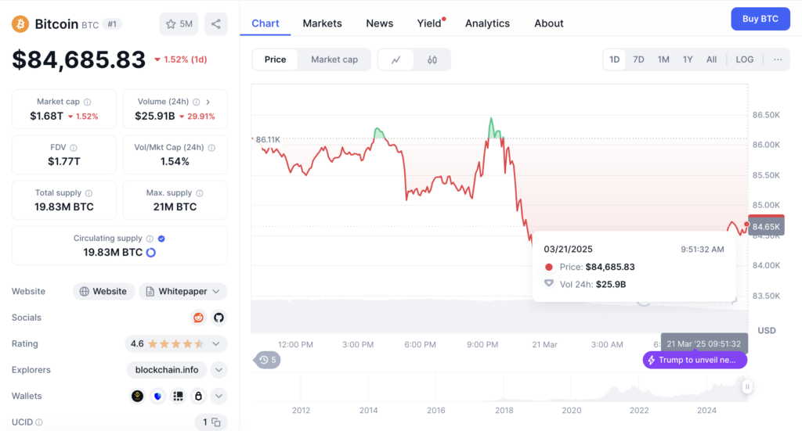The width and height of the screenshot is (802, 431).
Task: Click the circulating supply progress ring
Action: coord(151,253)
